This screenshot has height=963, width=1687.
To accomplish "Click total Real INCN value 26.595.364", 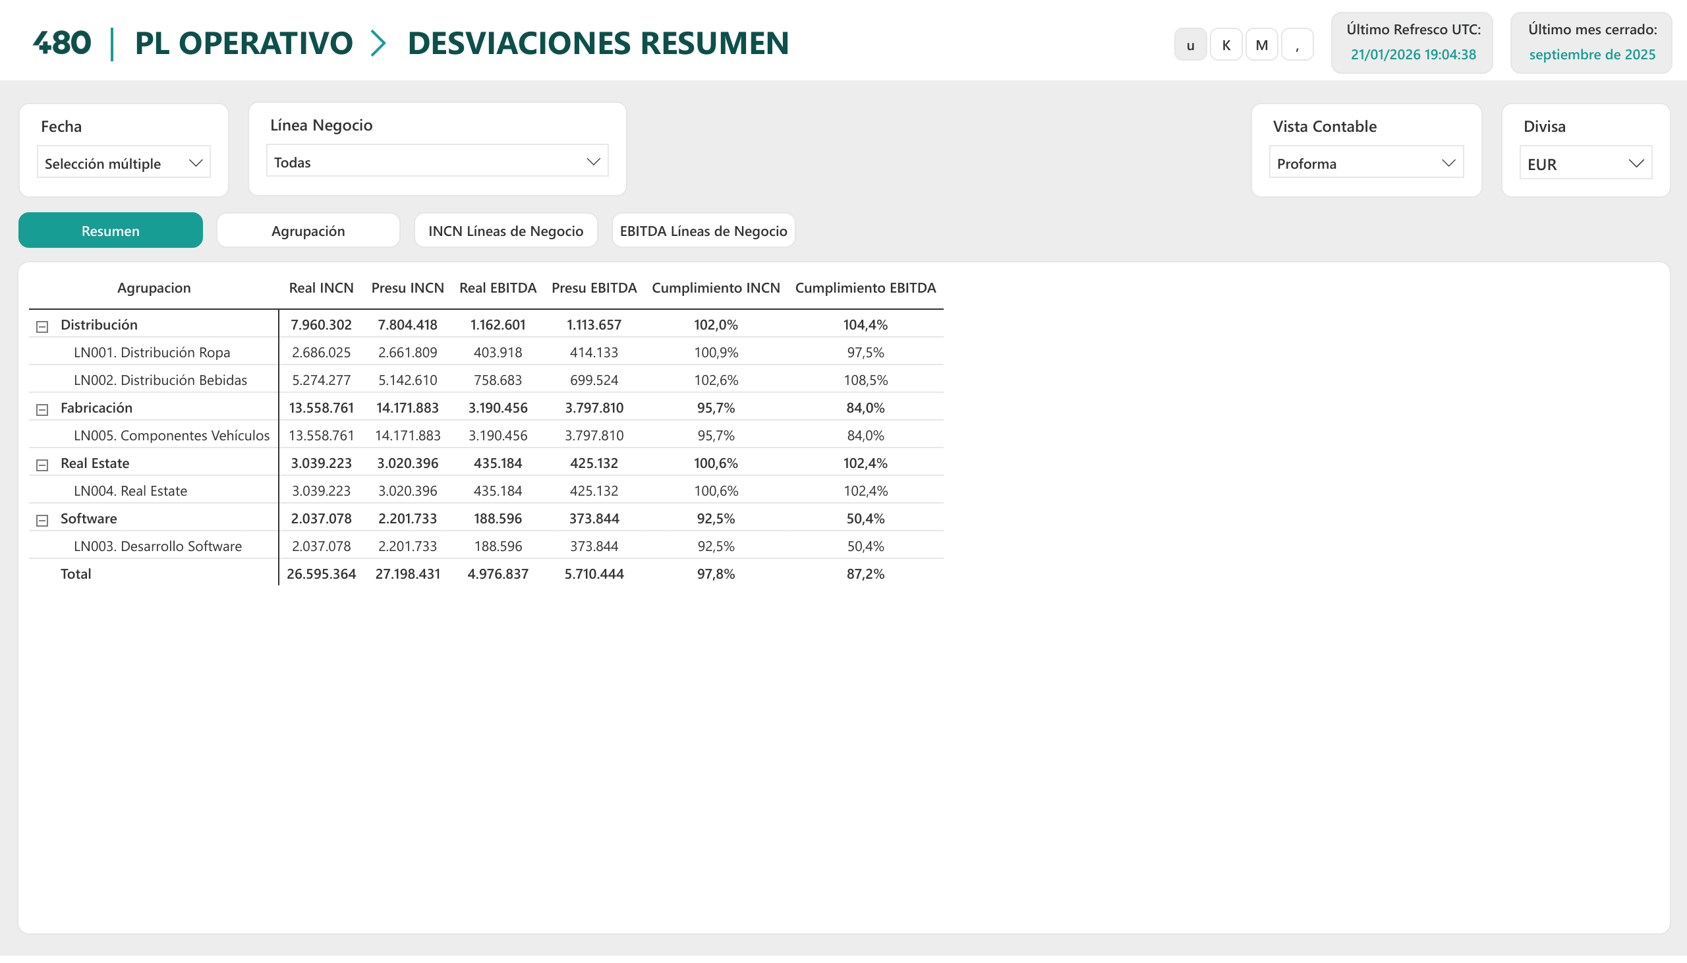I will (322, 575).
